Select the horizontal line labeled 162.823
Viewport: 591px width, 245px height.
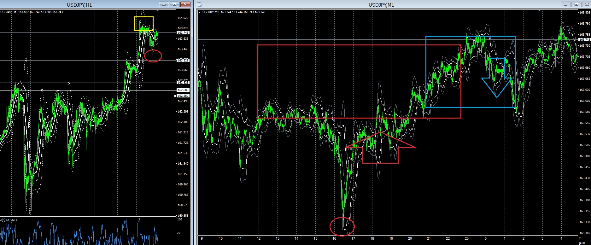point(88,83)
